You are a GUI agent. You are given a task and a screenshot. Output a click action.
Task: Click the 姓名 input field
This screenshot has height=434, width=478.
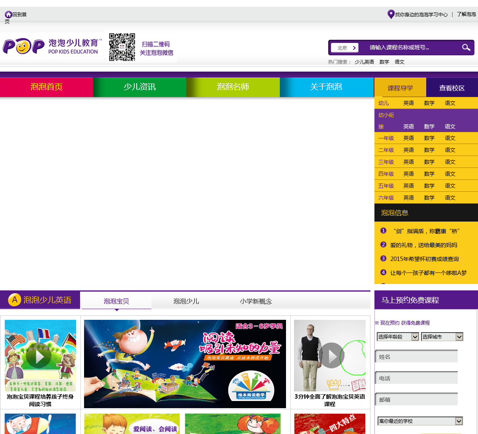click(x=416, y=357)
